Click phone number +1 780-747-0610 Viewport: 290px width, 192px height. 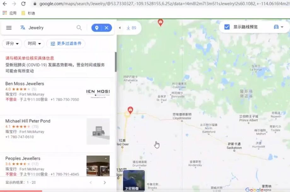[x=20, y=137]
